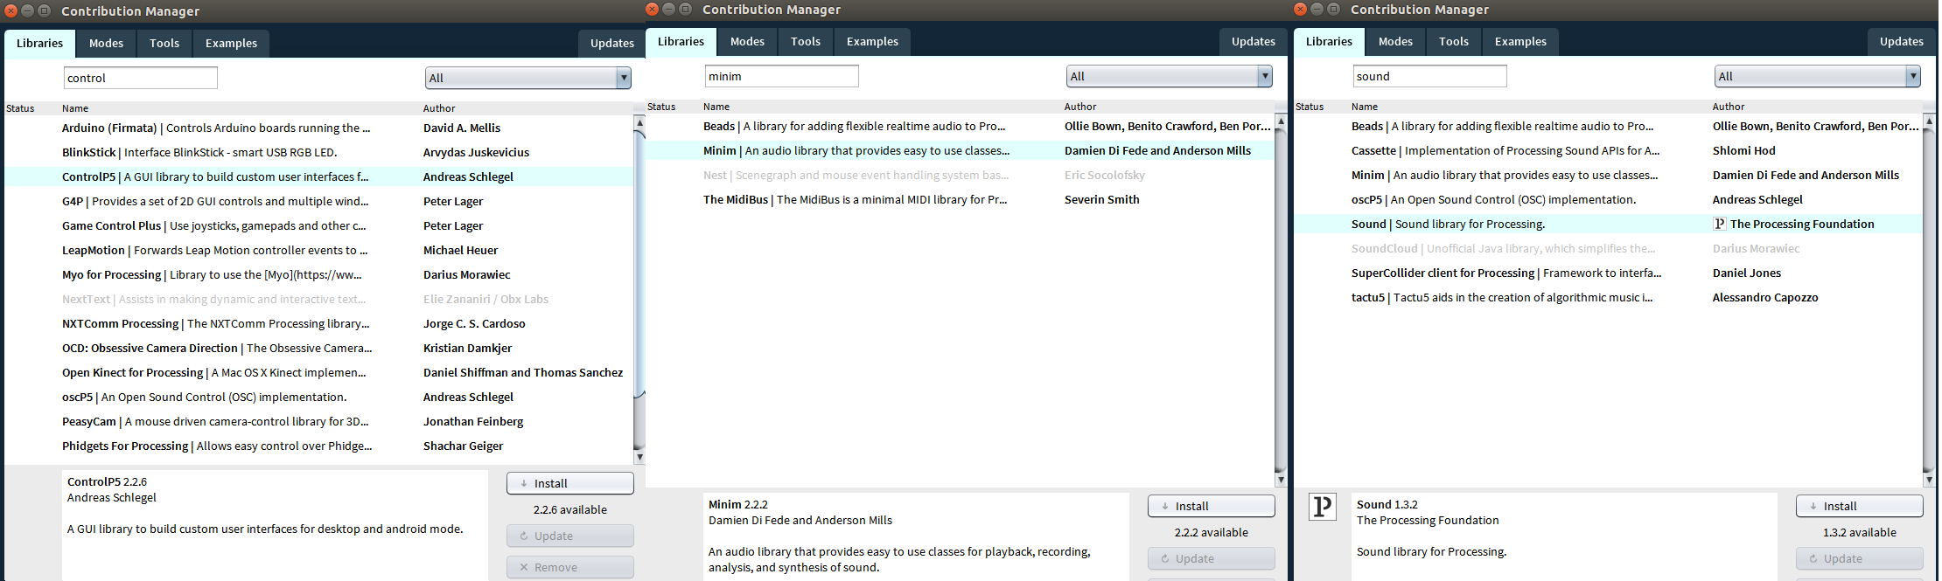Select The MidiBus library row

(960, 199)
